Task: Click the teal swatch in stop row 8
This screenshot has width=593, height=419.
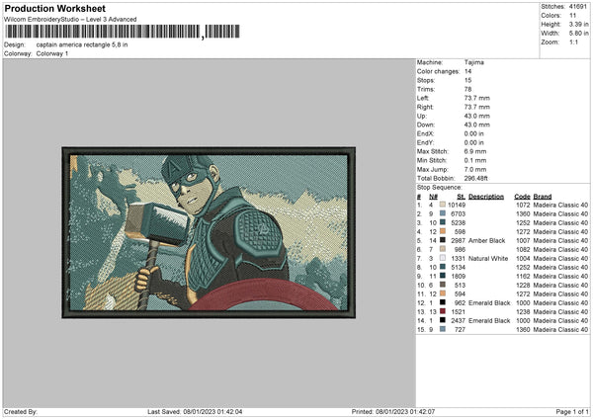Action: [442, 267]
